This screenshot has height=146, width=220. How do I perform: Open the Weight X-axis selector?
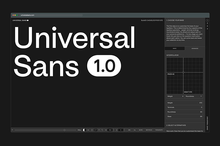176,96
